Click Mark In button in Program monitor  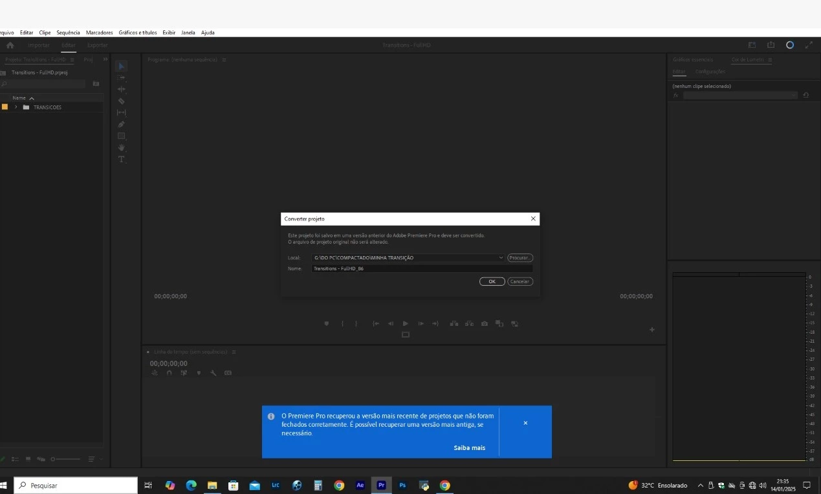tap(342, 323)
